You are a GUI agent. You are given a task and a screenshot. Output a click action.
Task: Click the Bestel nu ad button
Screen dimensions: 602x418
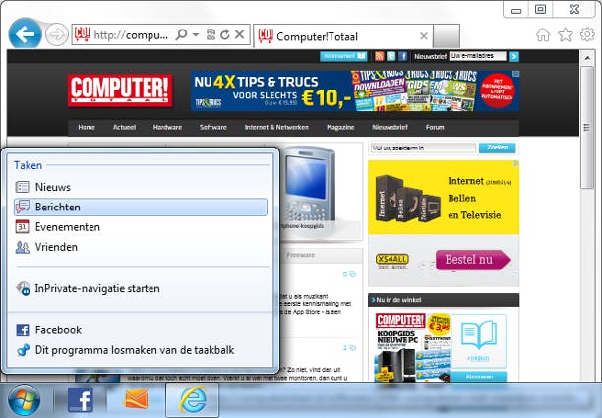pos(472,260)
